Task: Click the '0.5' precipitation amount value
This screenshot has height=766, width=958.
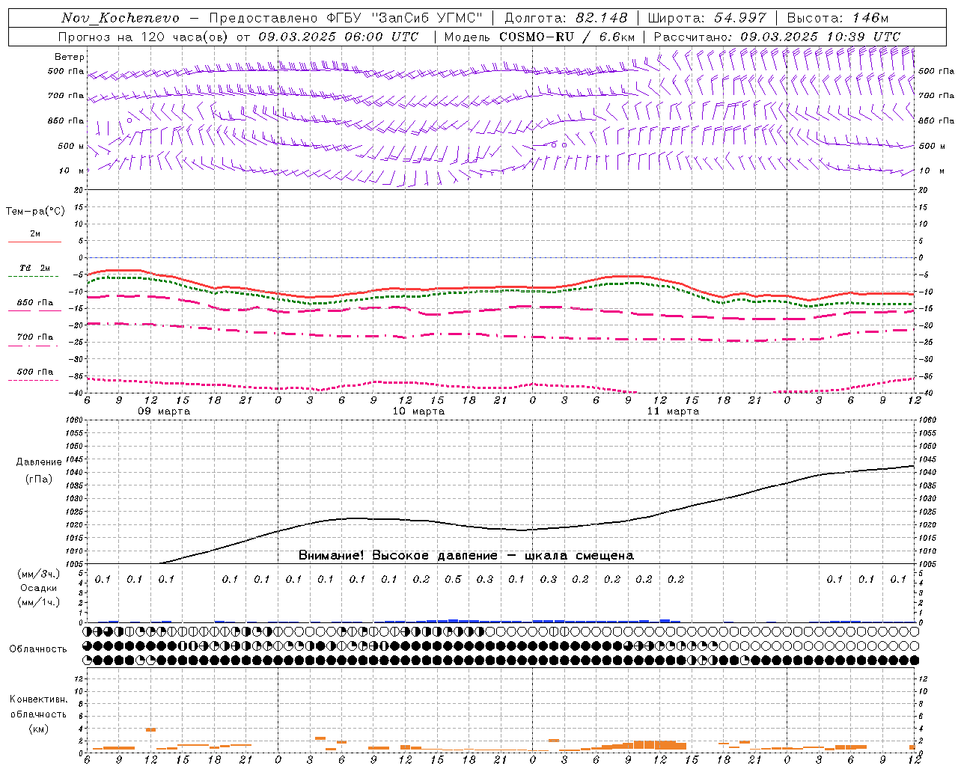Action: point(453,580)
